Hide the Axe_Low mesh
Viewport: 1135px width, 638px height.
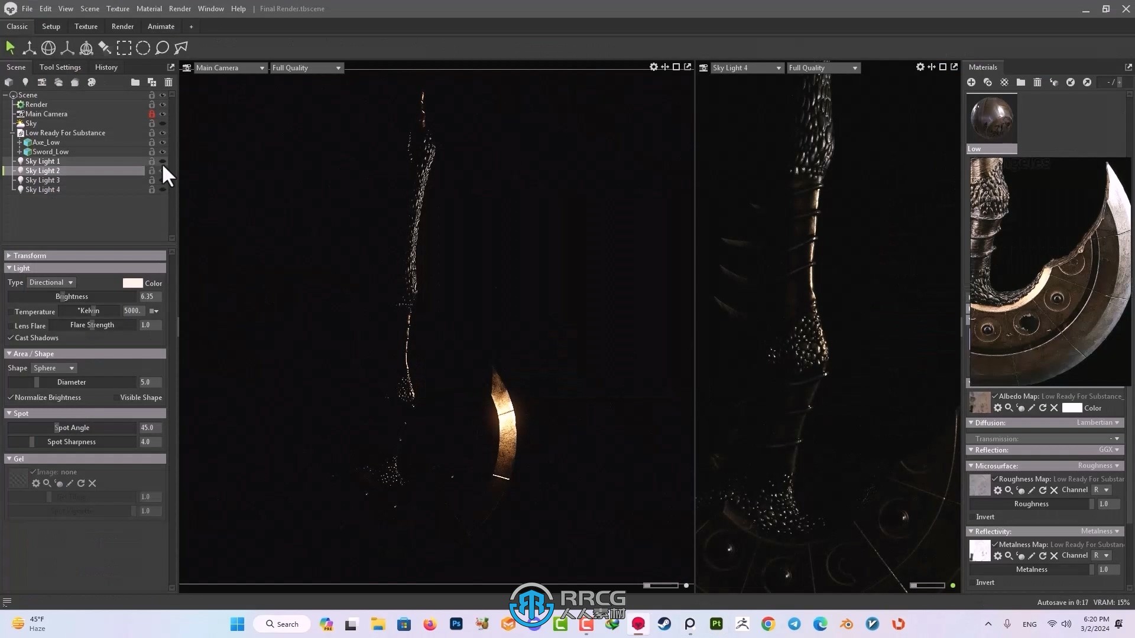[163, 142]
